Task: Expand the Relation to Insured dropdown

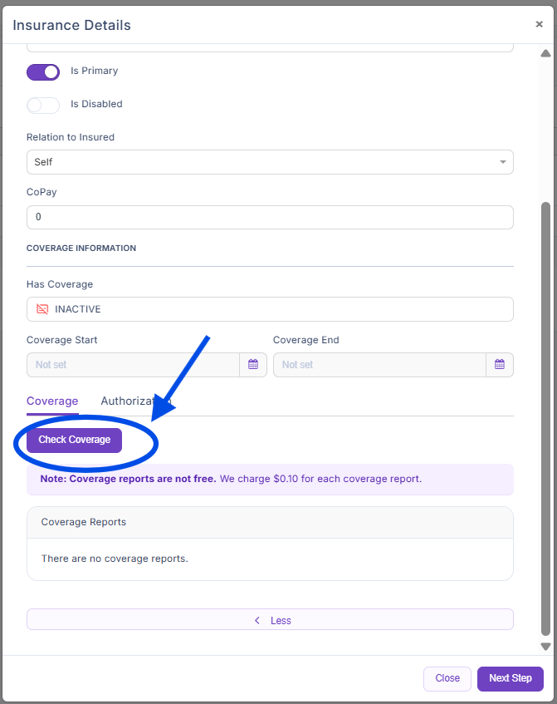Action: coord(270,162)
